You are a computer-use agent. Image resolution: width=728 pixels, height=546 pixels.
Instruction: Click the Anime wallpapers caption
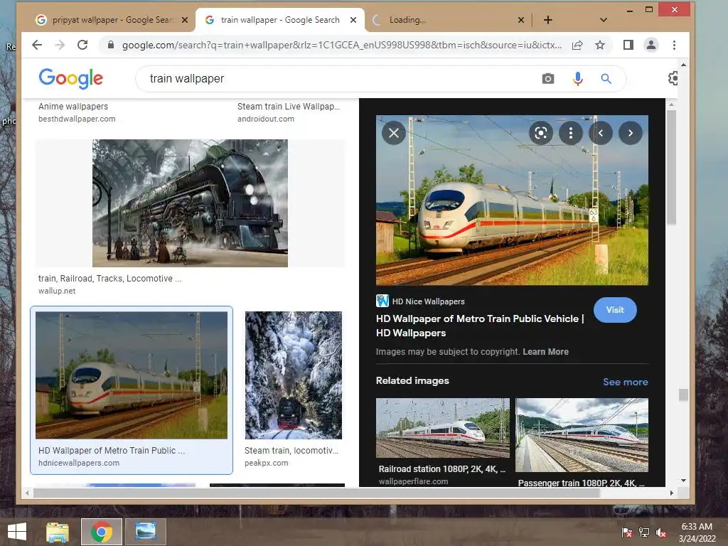coord(73,107)
